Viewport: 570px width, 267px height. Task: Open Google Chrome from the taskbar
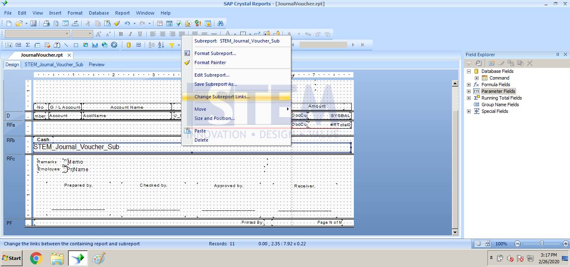click(36, 259)
